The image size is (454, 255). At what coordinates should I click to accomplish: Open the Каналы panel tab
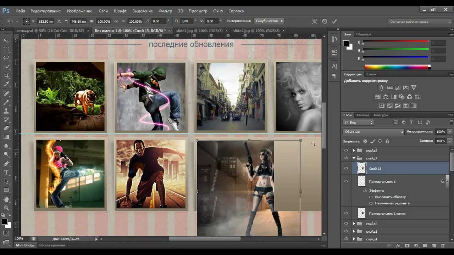[x=362, y=115]
